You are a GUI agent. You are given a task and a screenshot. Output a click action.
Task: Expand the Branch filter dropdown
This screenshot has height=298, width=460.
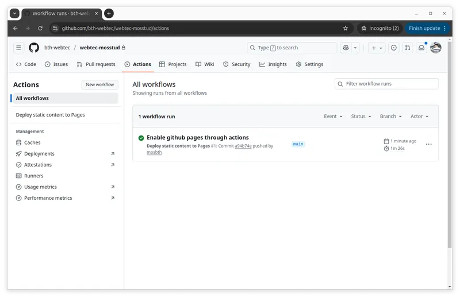(391, 117)
